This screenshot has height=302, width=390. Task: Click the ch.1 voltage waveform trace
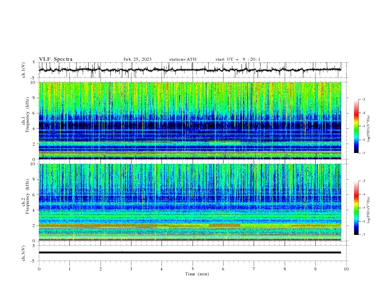click(x=190, y=70)
